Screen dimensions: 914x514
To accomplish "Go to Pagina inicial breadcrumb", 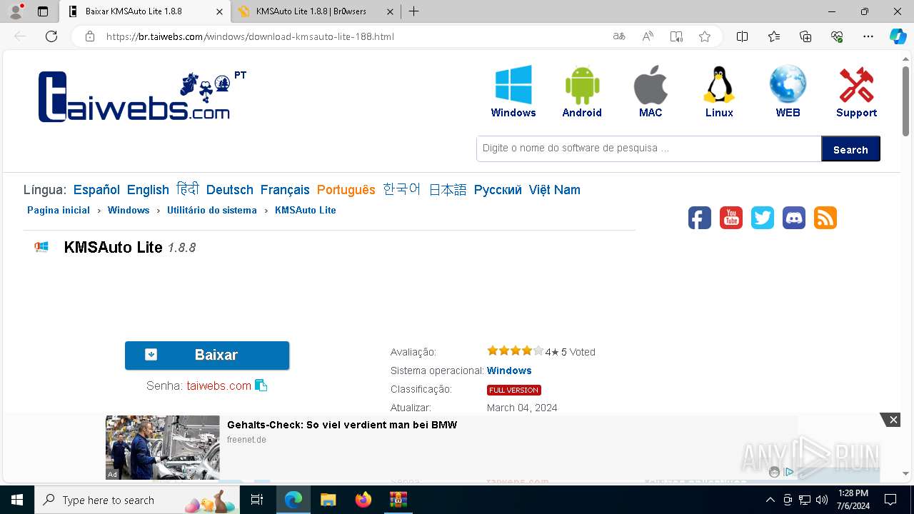I will (x=59, y=210).
